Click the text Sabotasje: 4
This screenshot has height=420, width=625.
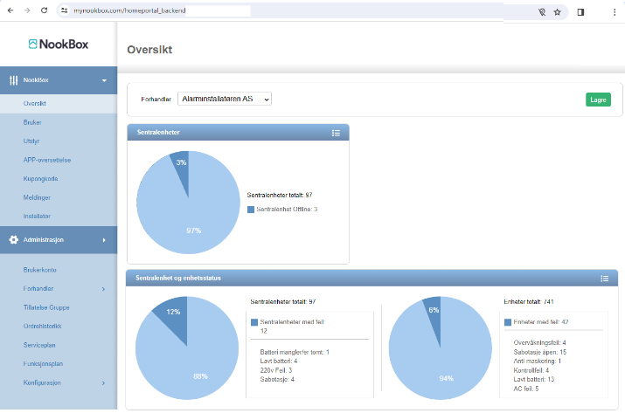277,379
